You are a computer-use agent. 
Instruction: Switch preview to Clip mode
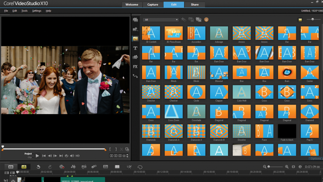(30, 157)
